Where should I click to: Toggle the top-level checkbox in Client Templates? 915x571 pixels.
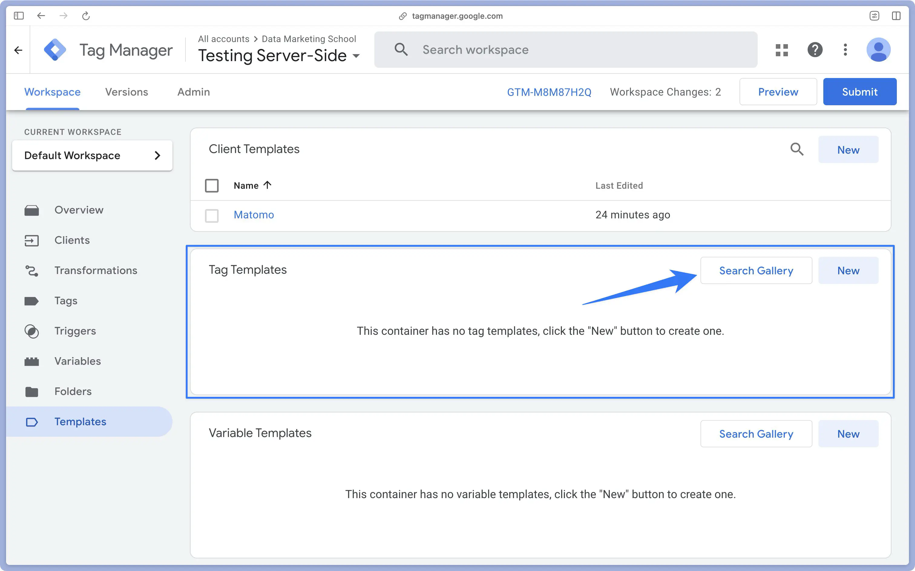[212, 185]
